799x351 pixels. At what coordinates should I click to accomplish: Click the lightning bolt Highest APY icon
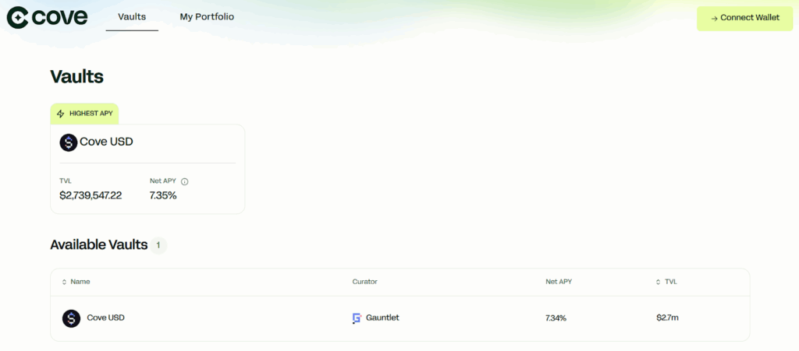pos(61,114)
